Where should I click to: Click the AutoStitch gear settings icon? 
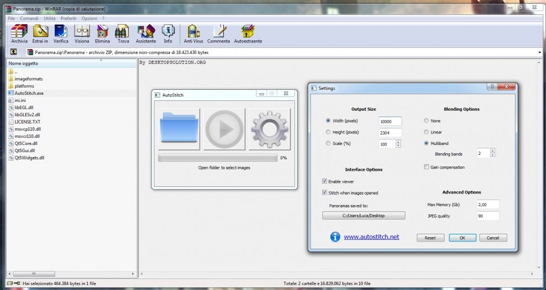point(270,130)
